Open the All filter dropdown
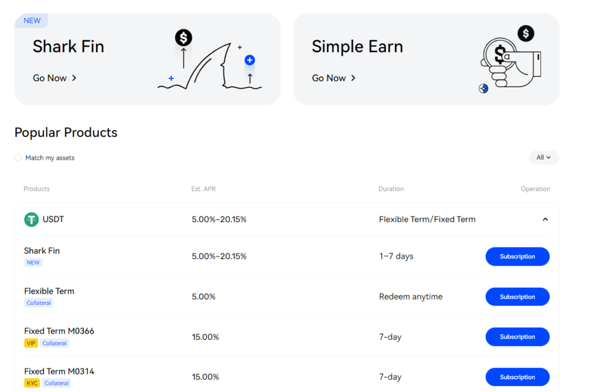Image resolution: width=600 pixels, height=392 pixels. [544, 157]
